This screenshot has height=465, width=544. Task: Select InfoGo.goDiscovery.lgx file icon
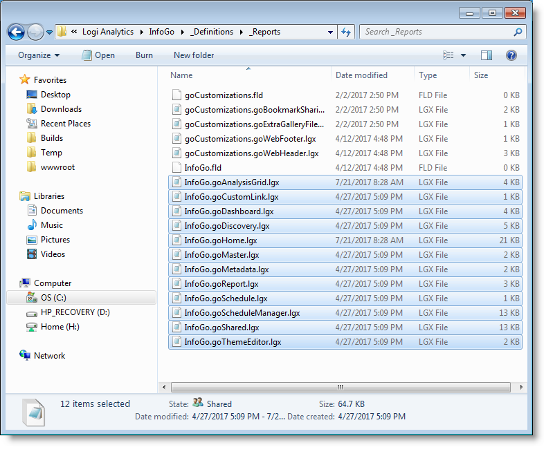pyautogui.click(x=176, y=226)
